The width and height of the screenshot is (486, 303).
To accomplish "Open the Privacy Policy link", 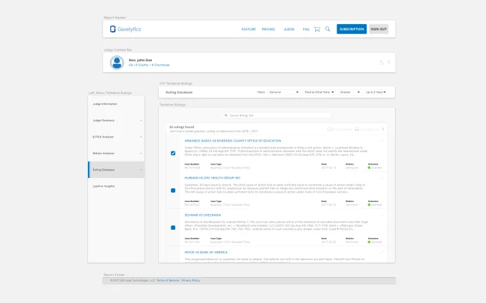I will [190, 280].
